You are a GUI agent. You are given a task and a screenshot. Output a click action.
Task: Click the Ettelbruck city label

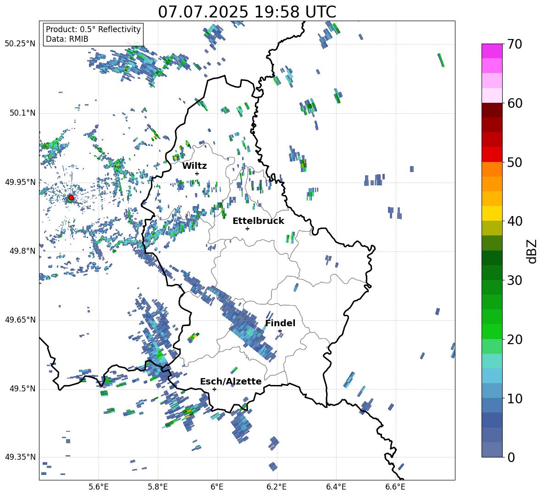coord(258,221)
